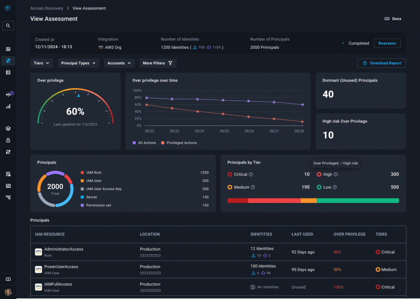Open the Principal Types dropdown

[x=78, y=63]
